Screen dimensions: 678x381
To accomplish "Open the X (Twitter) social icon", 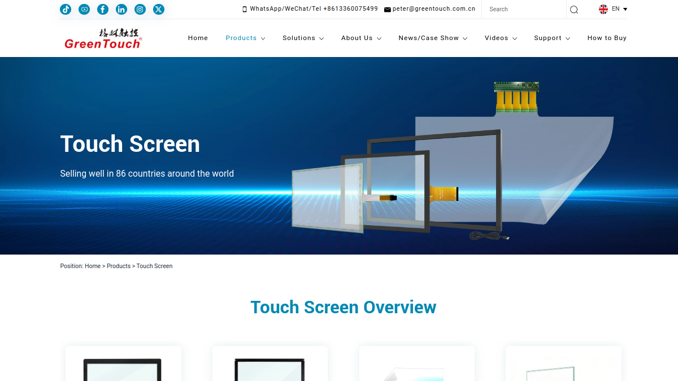I will [159, 9].
